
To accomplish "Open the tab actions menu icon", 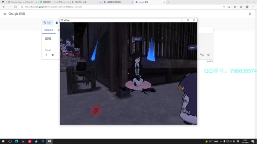I will tap(3, 2).
